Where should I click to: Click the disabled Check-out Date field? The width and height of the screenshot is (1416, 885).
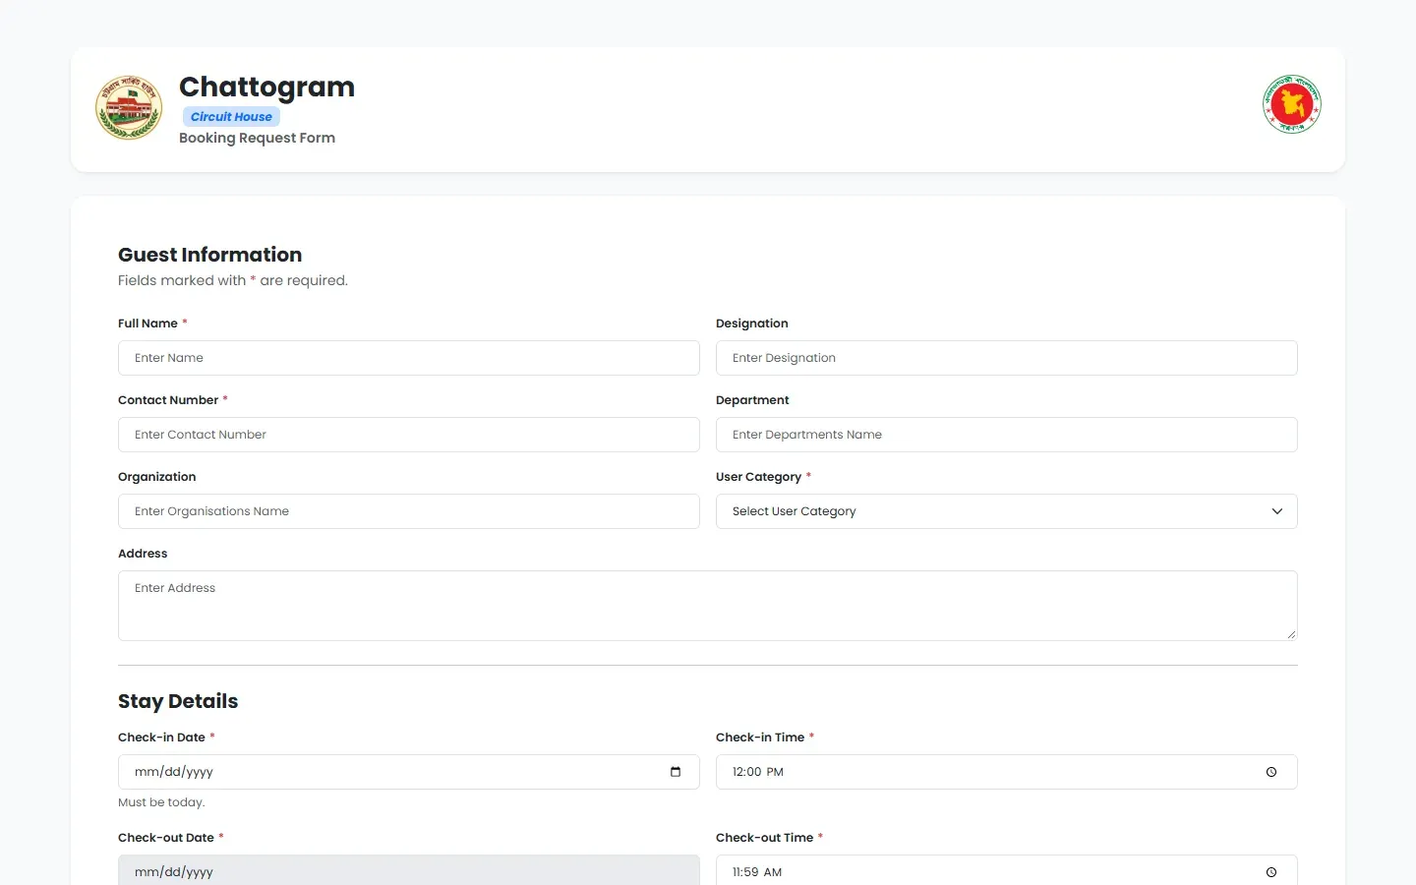pyautogui.click(x=408, y=870)
